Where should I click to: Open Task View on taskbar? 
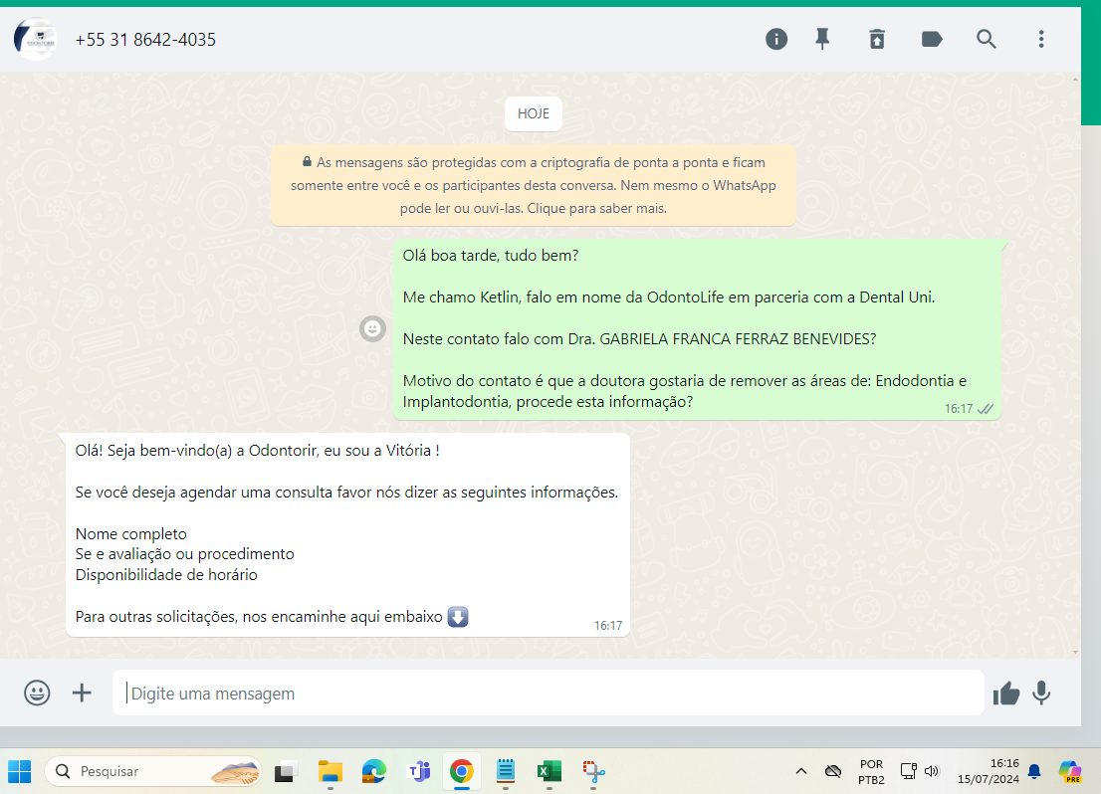285,771
